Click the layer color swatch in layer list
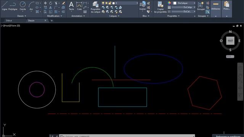The image size is (244, 137). tap(114, 3)
